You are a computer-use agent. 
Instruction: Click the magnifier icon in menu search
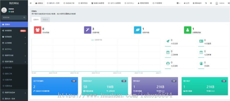24,17
